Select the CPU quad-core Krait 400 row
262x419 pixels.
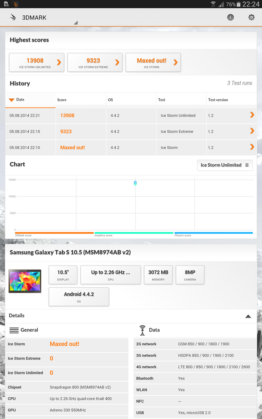pyautogui.click(x=67, y=399)
